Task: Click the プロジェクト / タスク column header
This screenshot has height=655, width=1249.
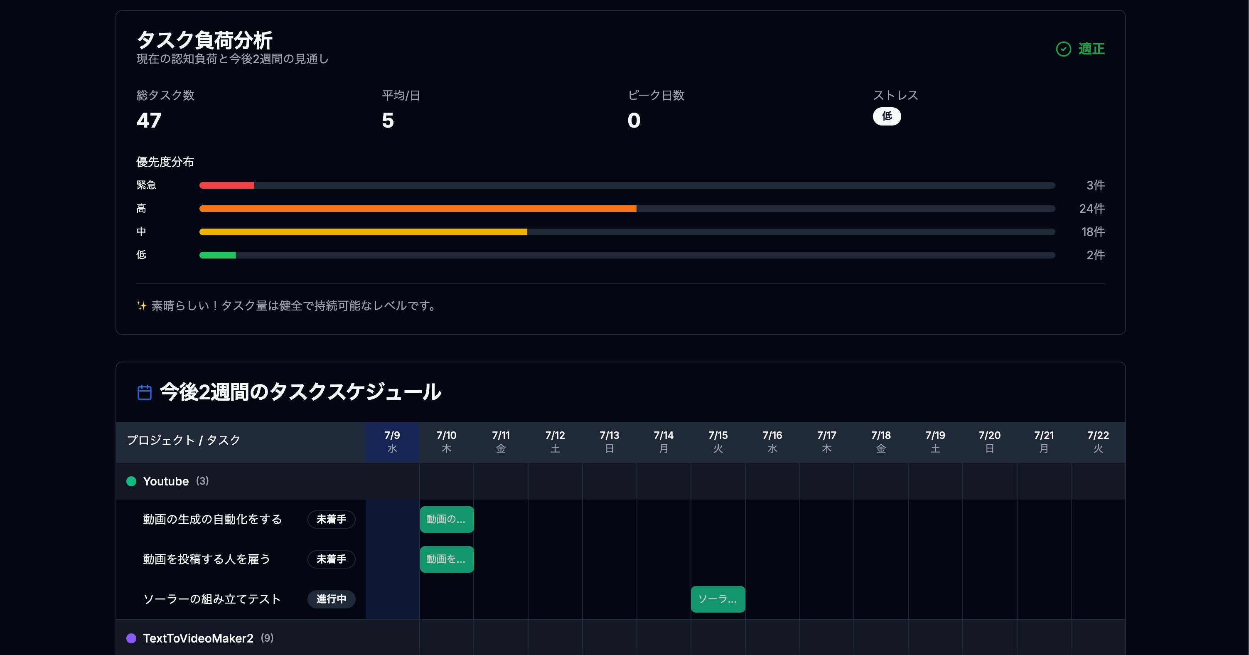Action: (x=183, y=440)
